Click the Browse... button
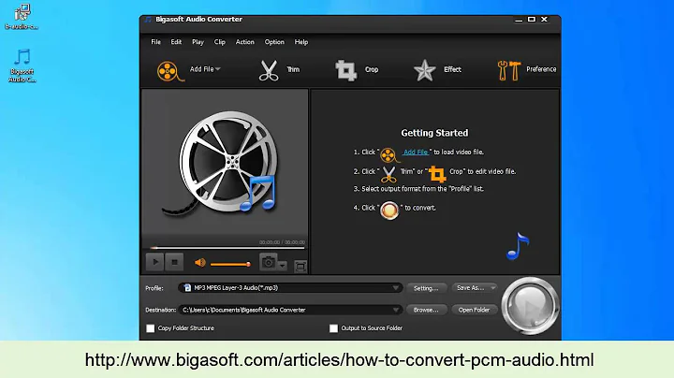Image resolution: width=674 pixels, height=378 pixels. pyautogui.click(x=427, y=310)
